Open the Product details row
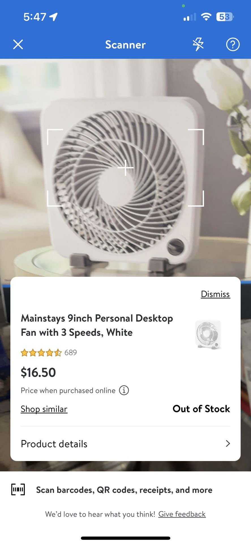The image size is (251, 545). click(125, 444)
